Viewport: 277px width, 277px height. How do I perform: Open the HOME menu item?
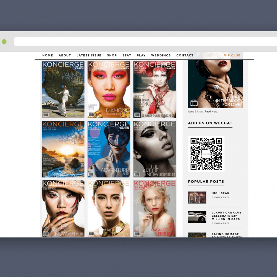point(48,55)
